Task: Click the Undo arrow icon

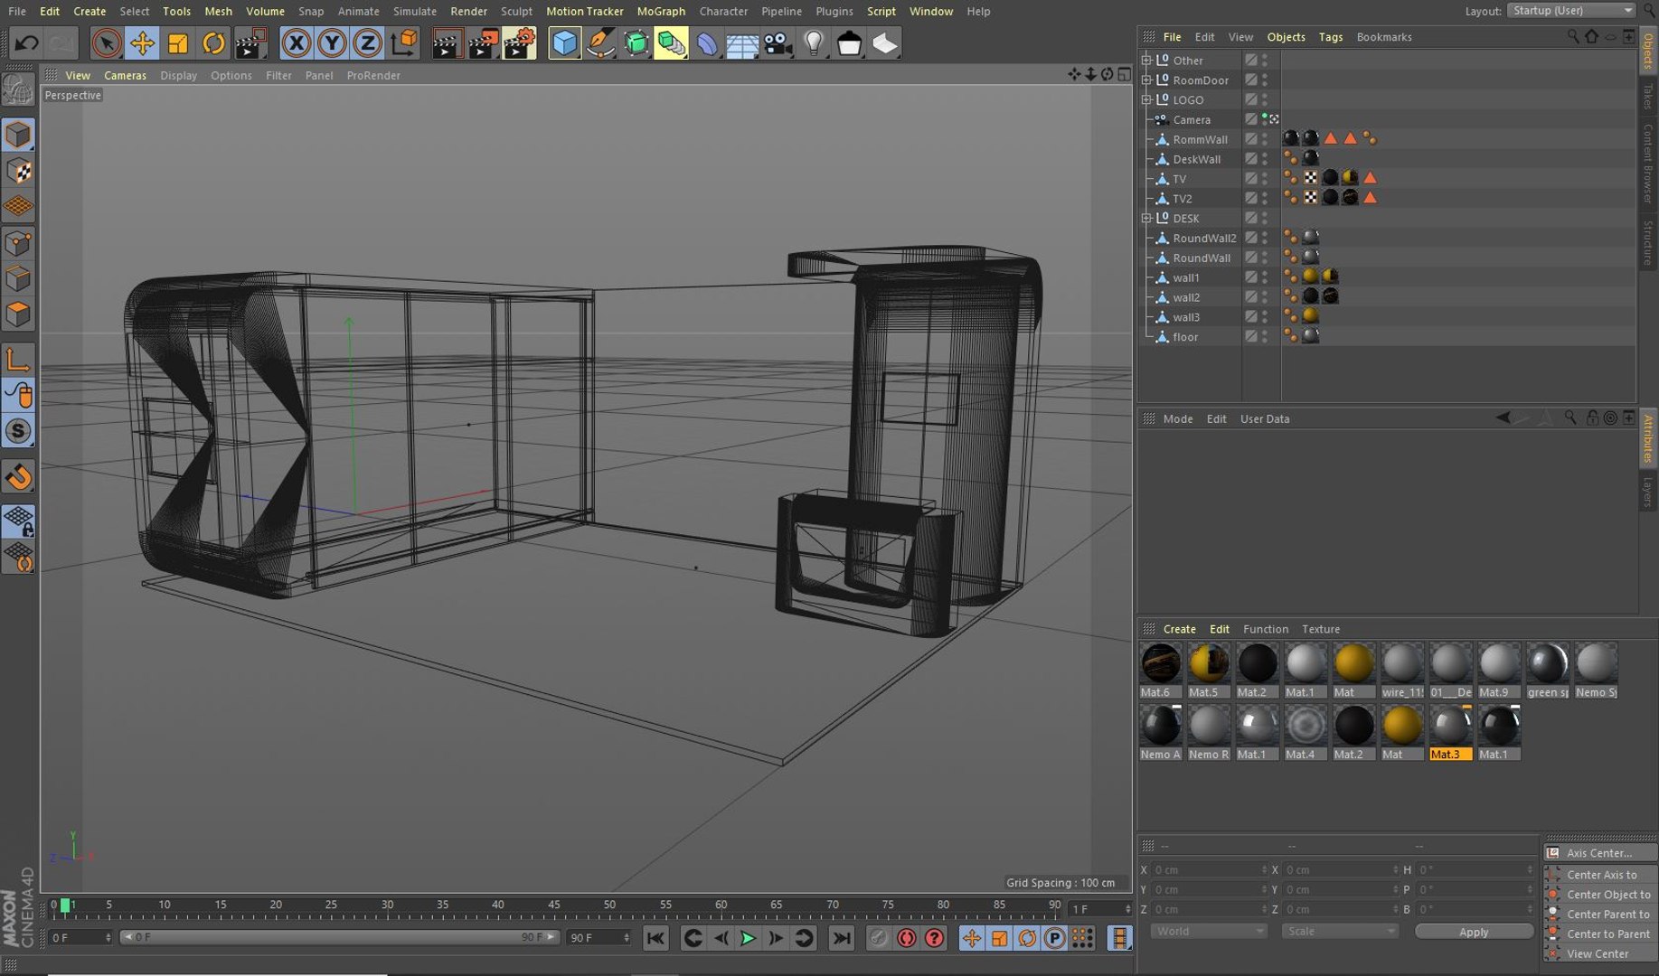Action: pyautogui.click(x=26, y=42)
